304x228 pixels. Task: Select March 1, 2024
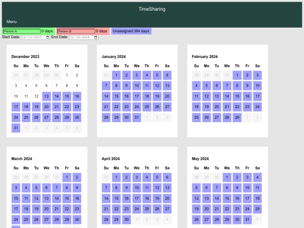[66, 177]
